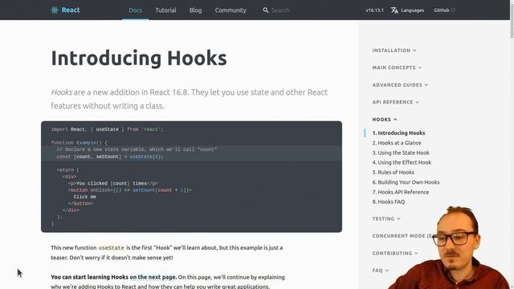This screenshot has width=514, height=289.
Task: Open the Tutorial tab
Action: pos(165,10)
